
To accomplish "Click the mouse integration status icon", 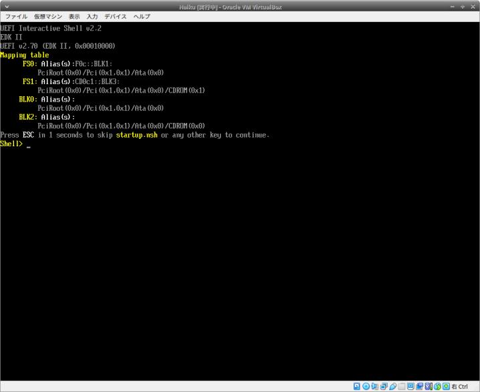I will click(x=437, y=387).
